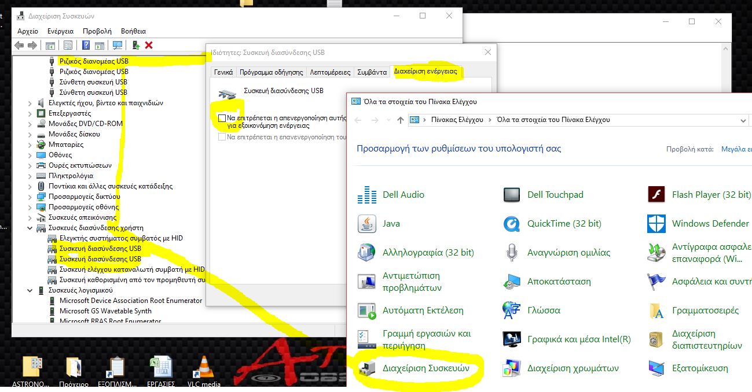Open the Πρόχειρο desktop folder
The height and width of the screenshot is (392, 752).
click(x=74, y=371)
